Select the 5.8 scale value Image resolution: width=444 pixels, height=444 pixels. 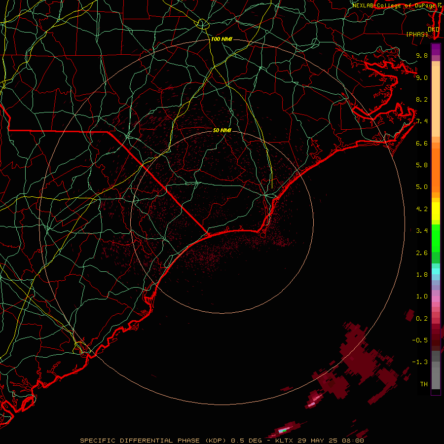coord(422,165)
